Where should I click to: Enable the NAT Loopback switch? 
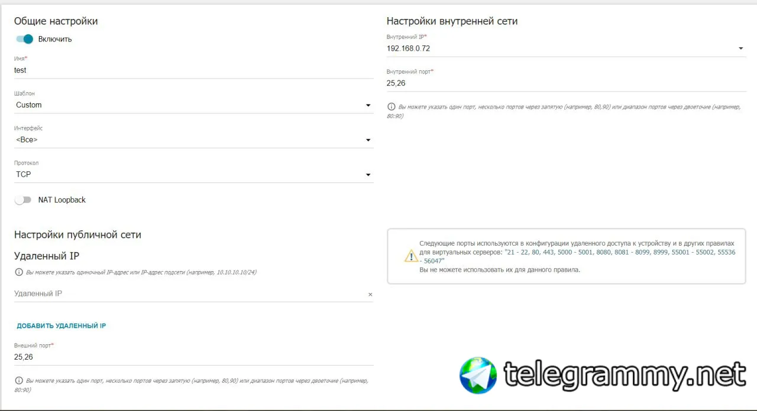click(x=23, y=200)
